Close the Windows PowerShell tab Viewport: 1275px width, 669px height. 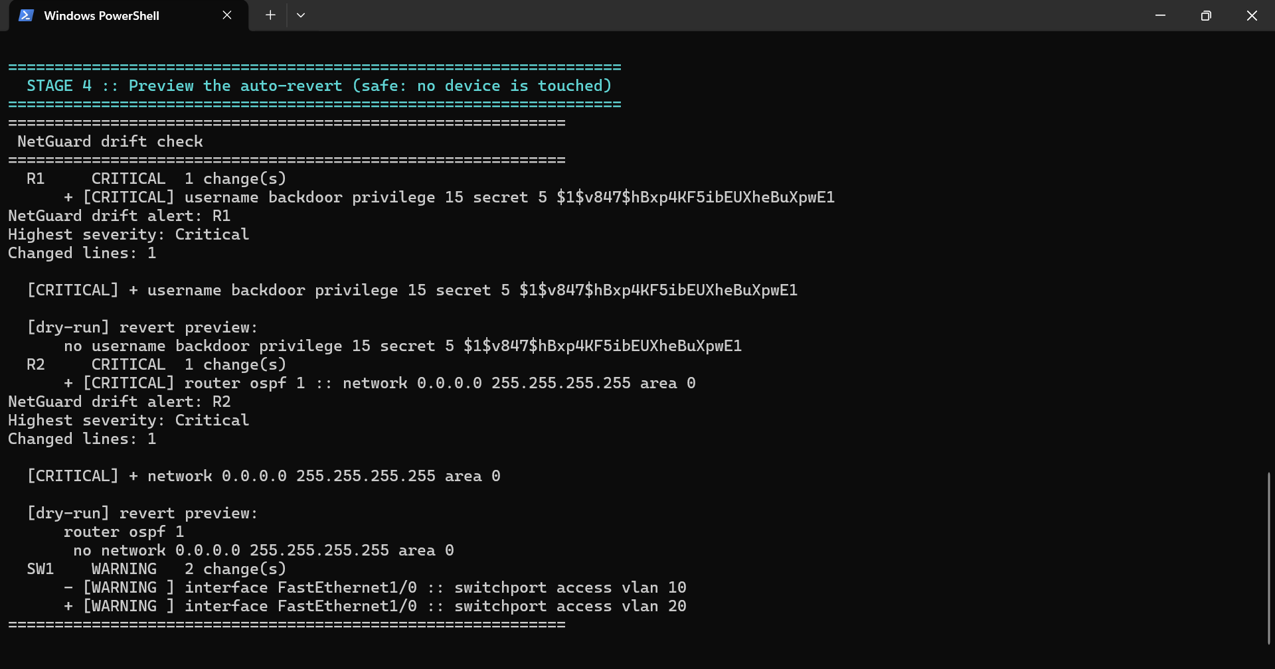click(227, 15)
